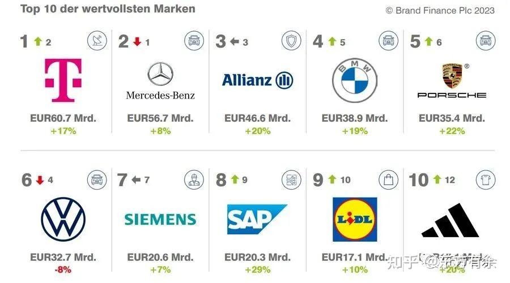Click the t-shirt icon beside rank 10
This screenshot has height=283, width=510.
[485, 181]
